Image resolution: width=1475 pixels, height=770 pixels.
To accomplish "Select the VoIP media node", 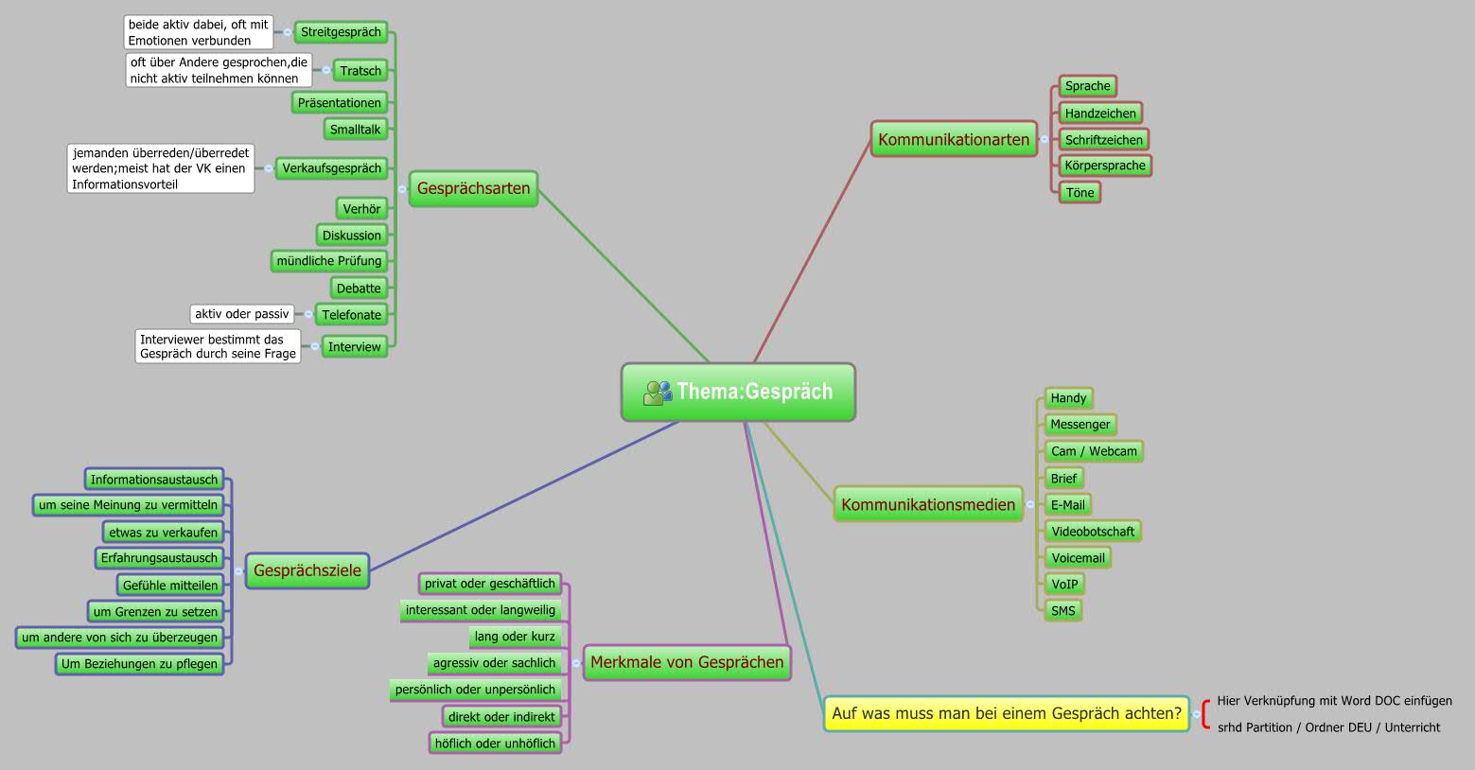I will (x=1064, y=584).
